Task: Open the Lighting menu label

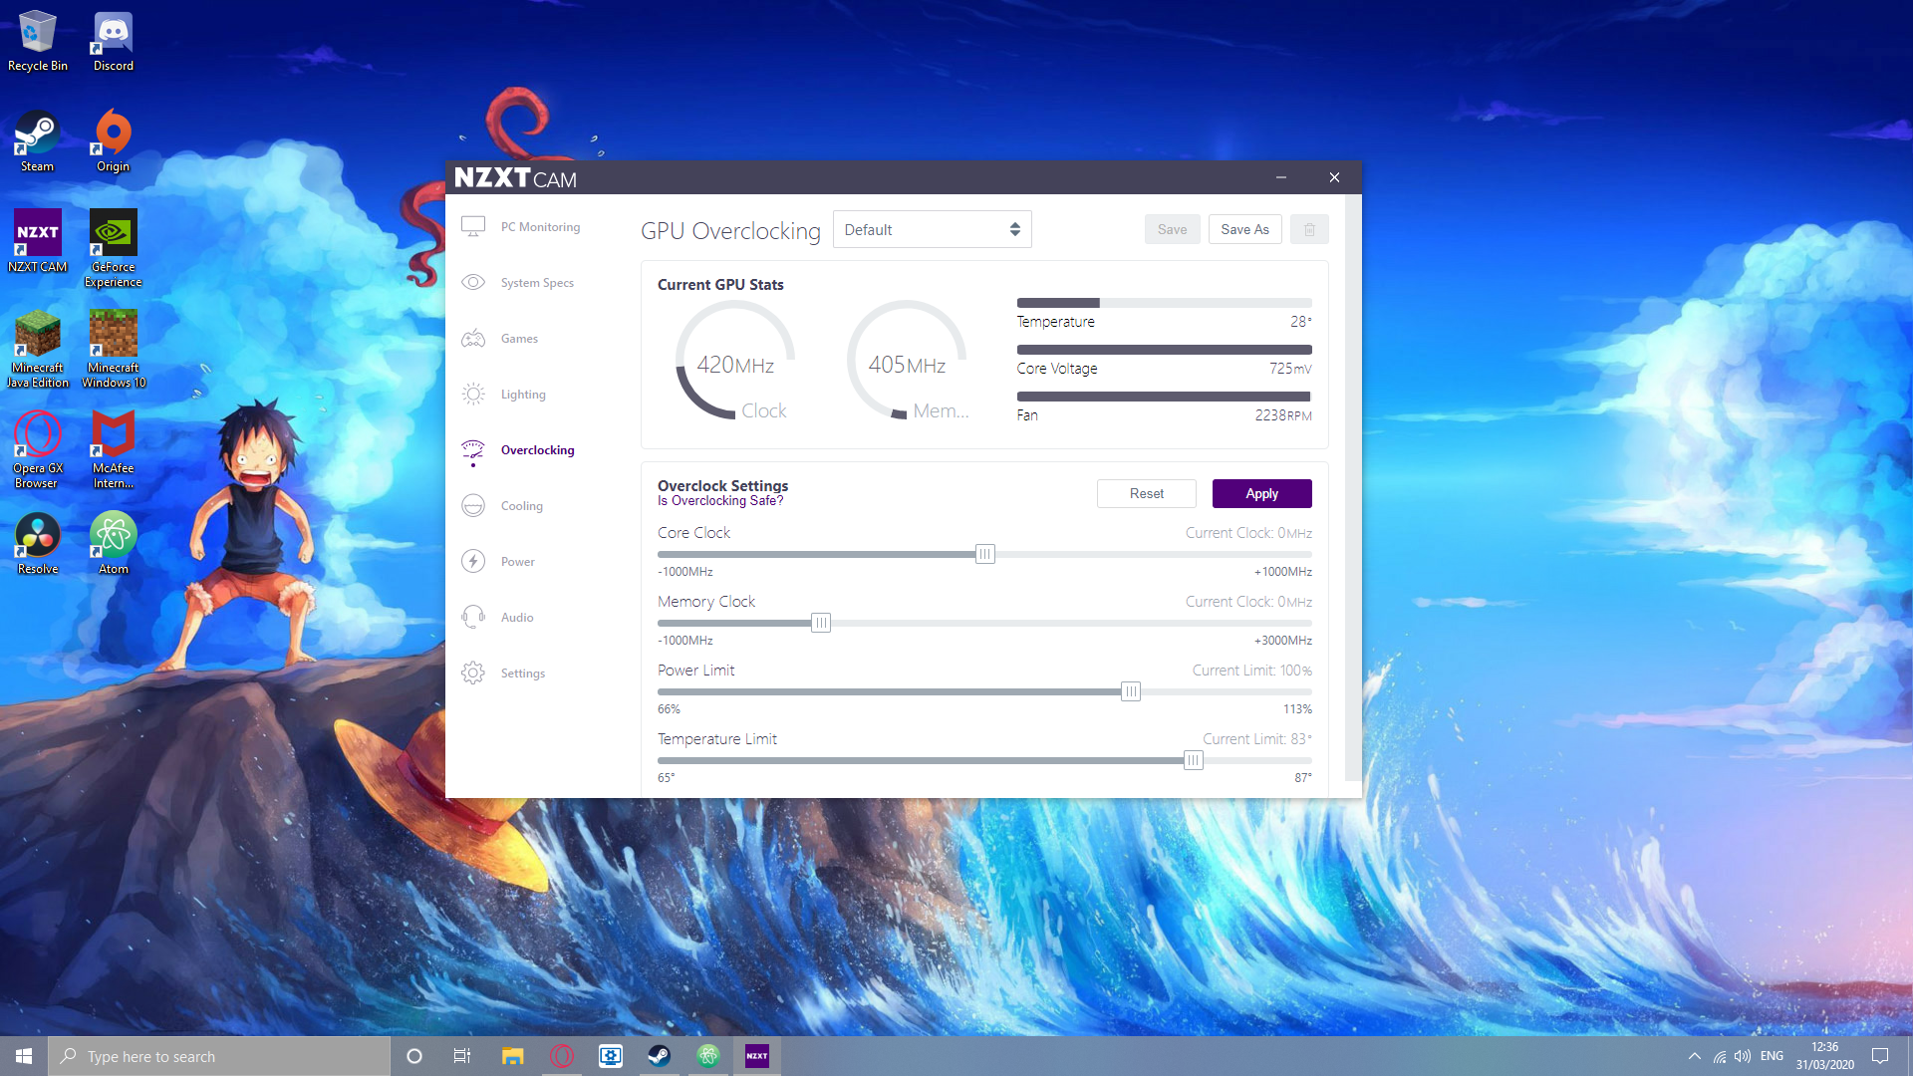Action: (x=523, y=395)
